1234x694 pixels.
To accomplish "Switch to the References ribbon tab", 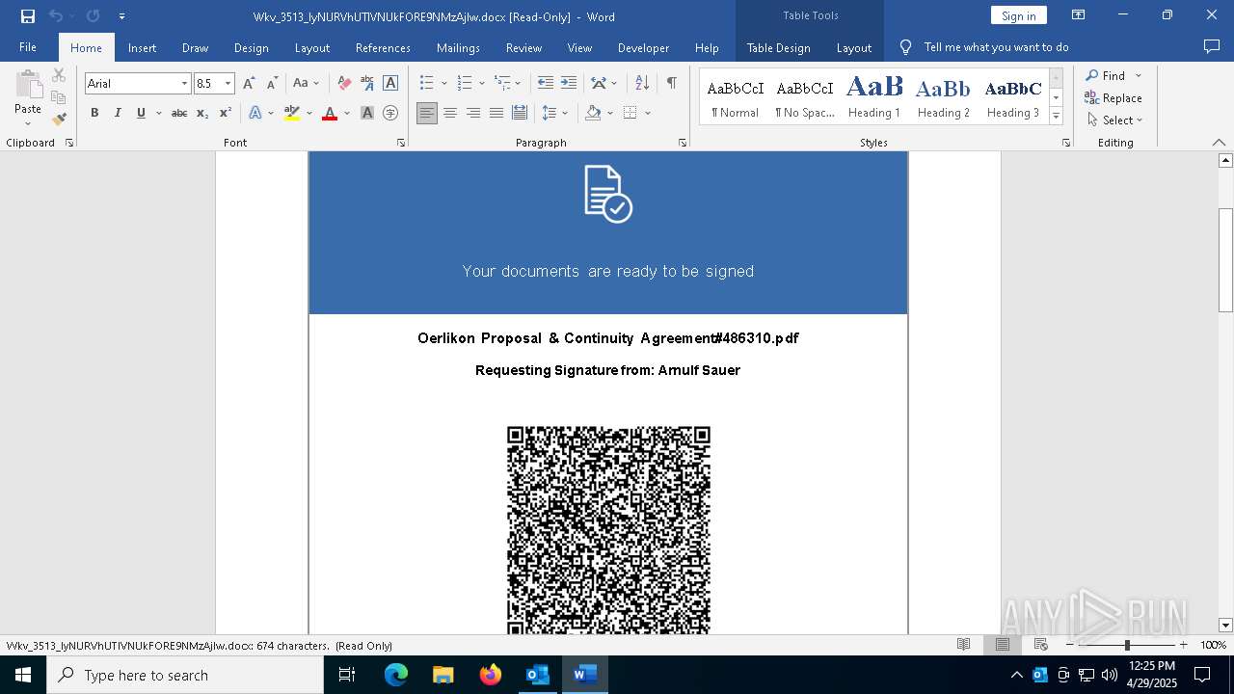I will click(x=383, y=47).
